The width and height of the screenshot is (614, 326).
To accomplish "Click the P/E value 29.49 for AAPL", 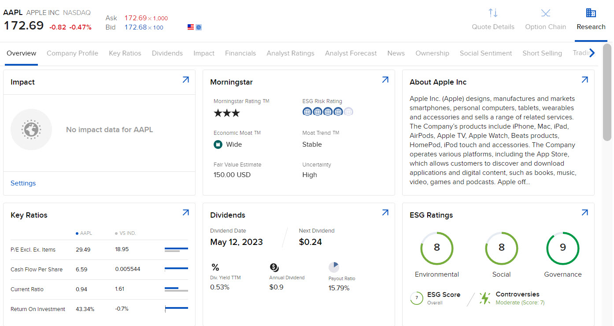I will (83, 249).
